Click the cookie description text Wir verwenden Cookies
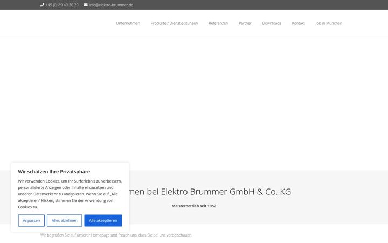 [x=70, y=194]
